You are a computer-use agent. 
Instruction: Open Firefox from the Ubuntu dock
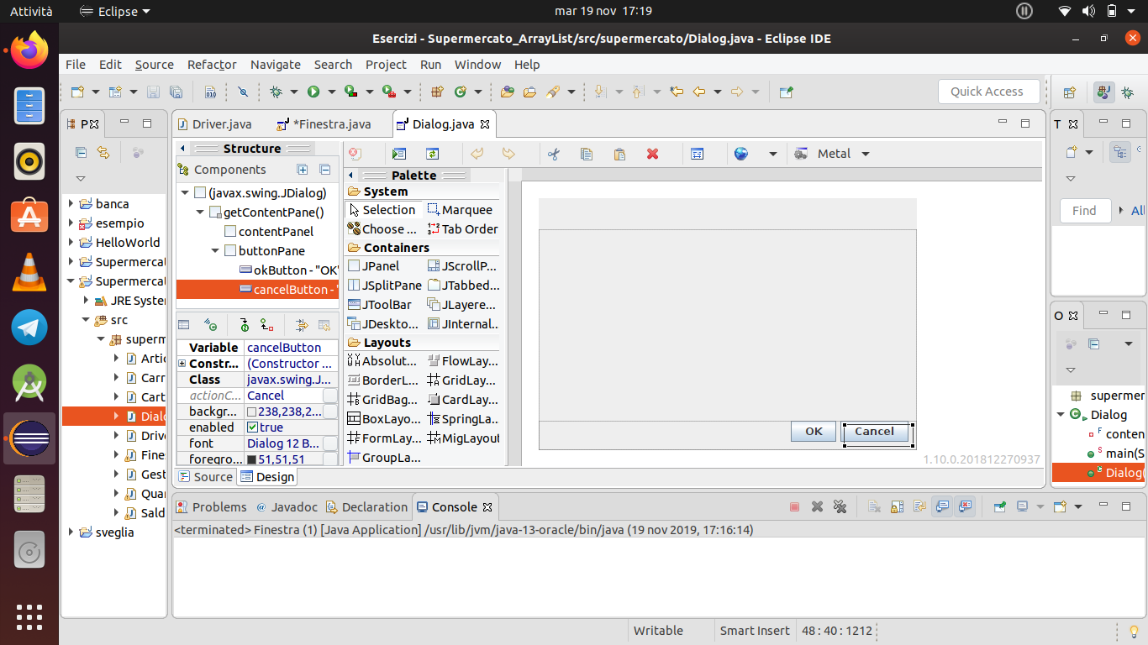pyautogui.click(x=29, y=51)
